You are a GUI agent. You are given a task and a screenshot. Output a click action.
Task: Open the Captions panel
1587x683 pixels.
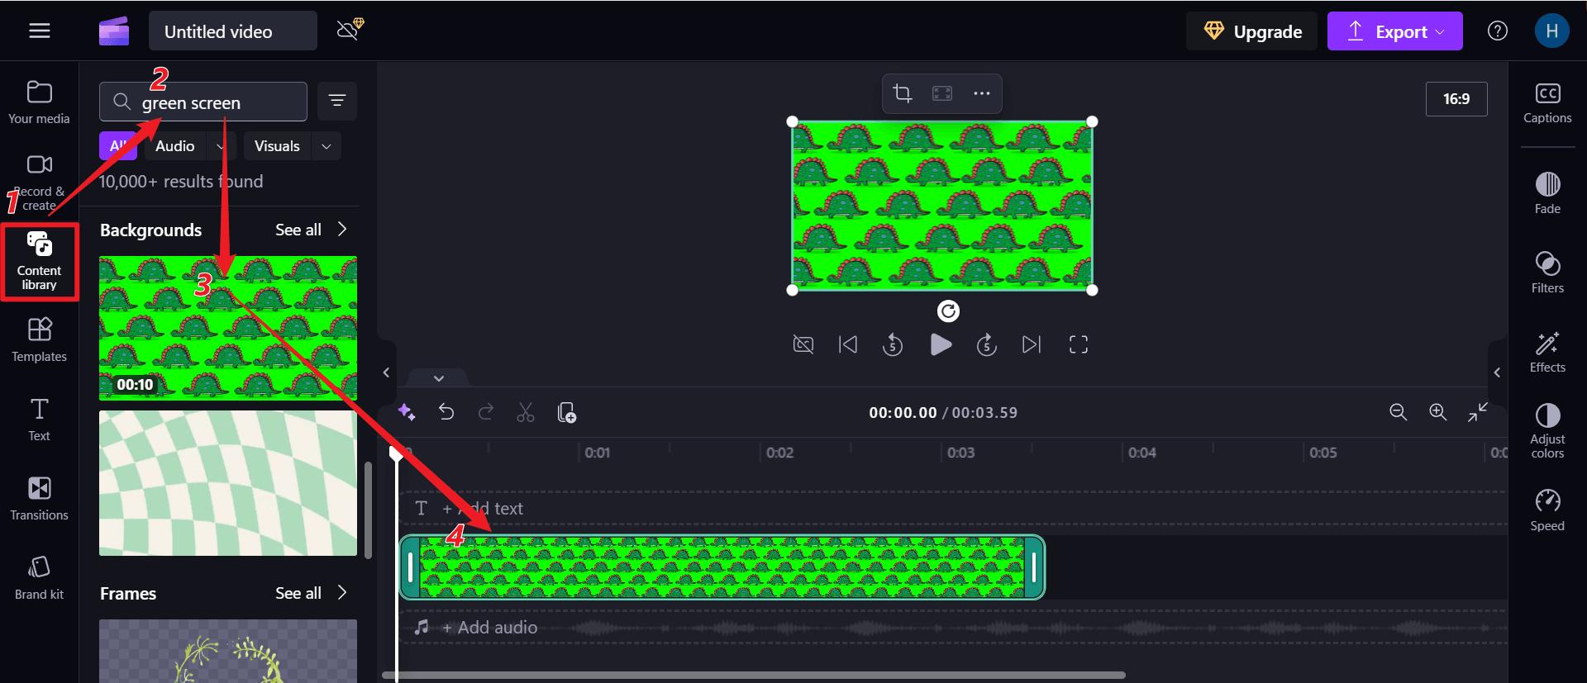click(1547, 102)
